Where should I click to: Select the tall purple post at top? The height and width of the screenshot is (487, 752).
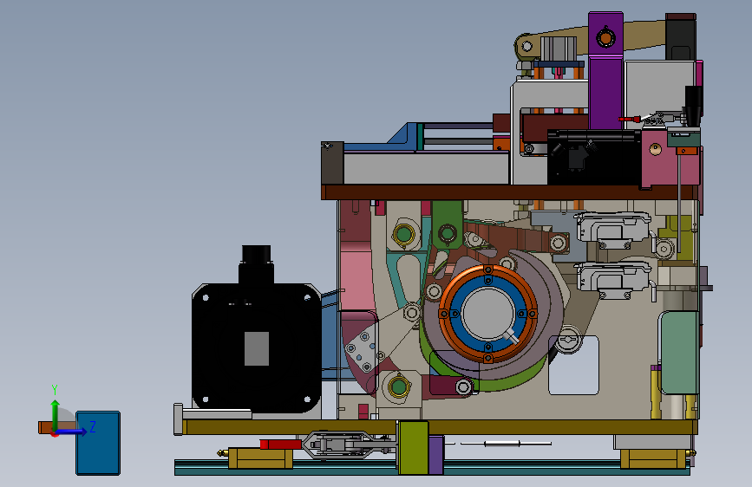click(605, 71)
